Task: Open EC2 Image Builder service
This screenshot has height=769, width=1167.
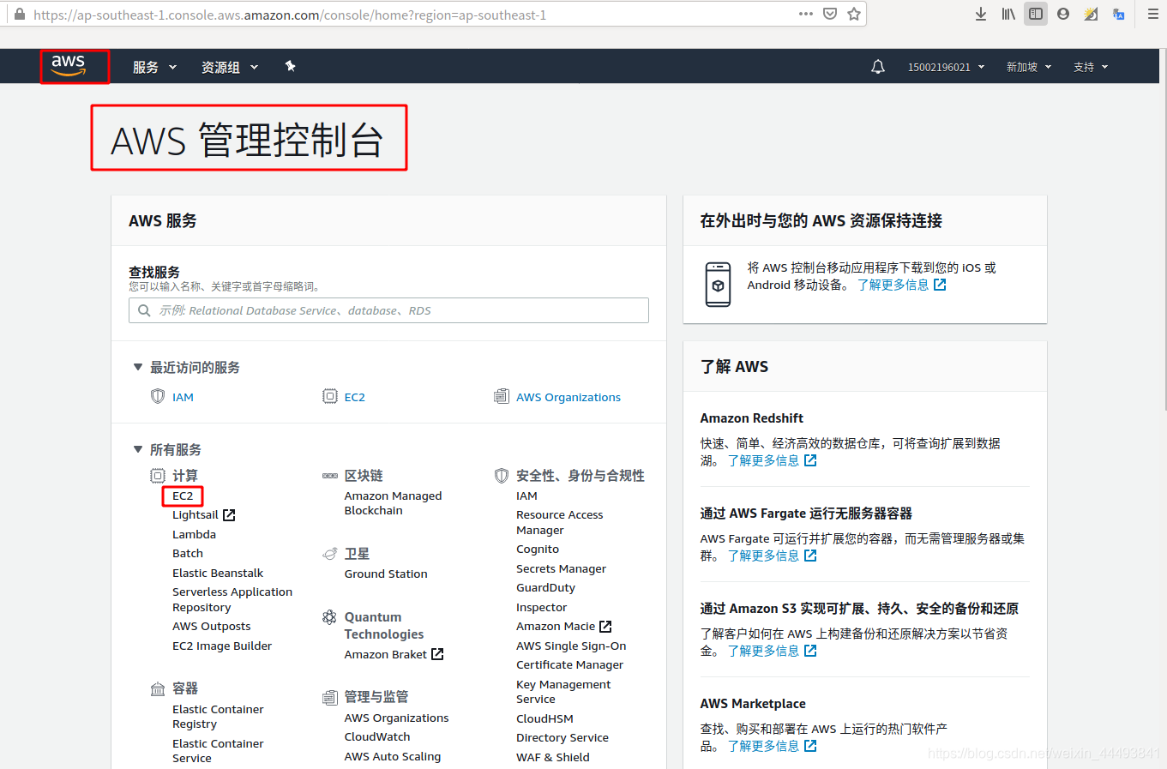Action: pyautogui.click(x=222, y=646)
